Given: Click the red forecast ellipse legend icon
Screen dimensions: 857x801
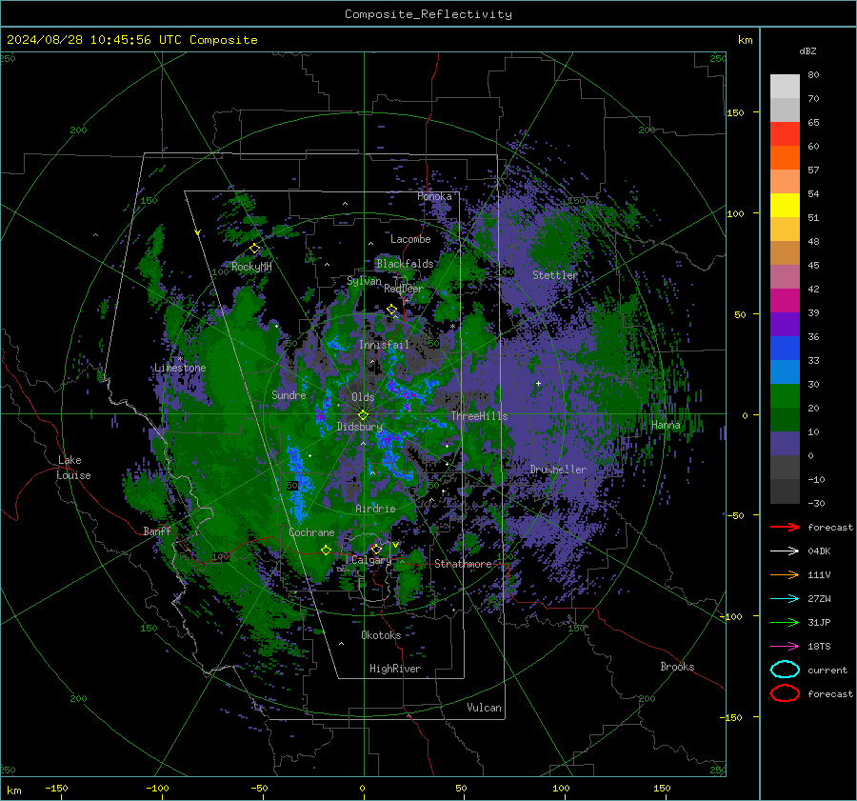Looking at the screenshot, I should 785,693.
